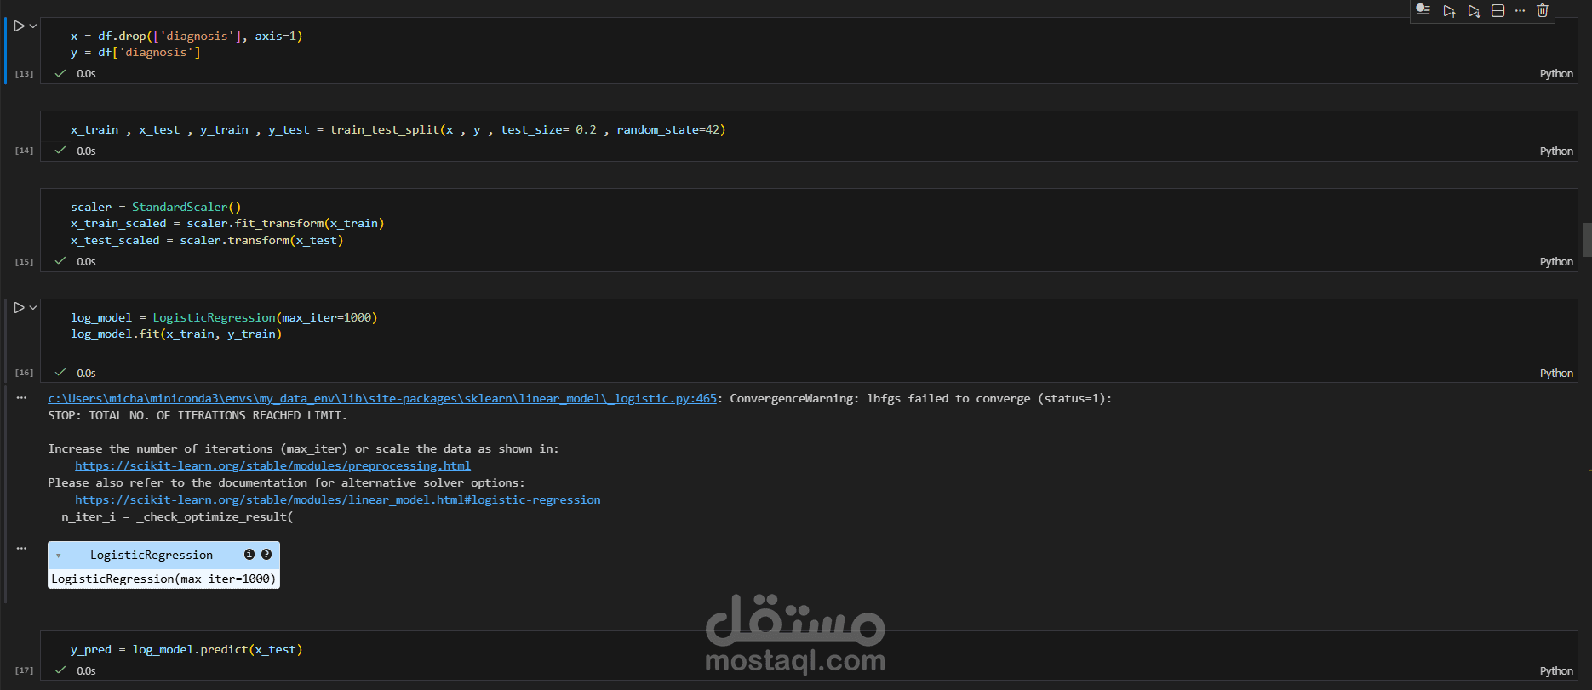This screenshot has height=690, width=1592.
Task: Click the vertical scrollbar thumb on the right
Action: 1587,239
